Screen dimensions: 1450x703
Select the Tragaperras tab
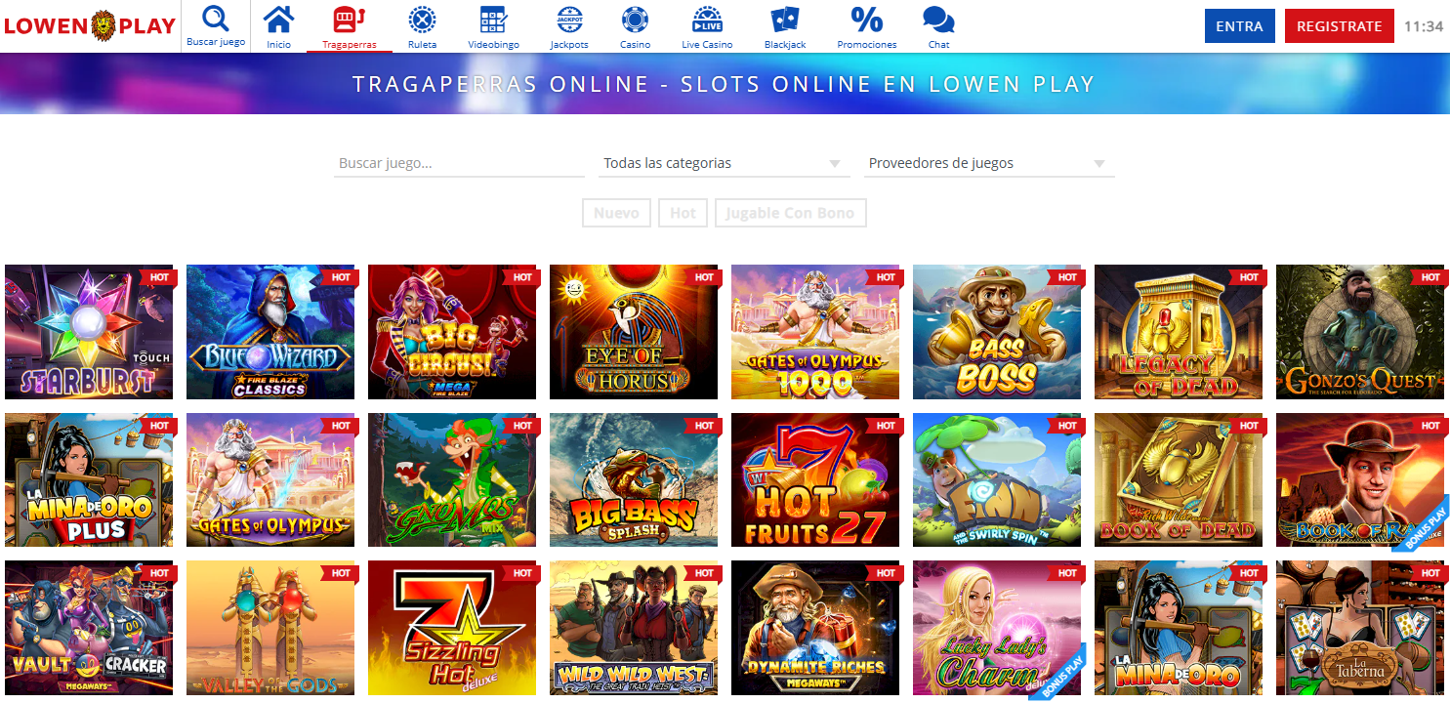point(349,27)
